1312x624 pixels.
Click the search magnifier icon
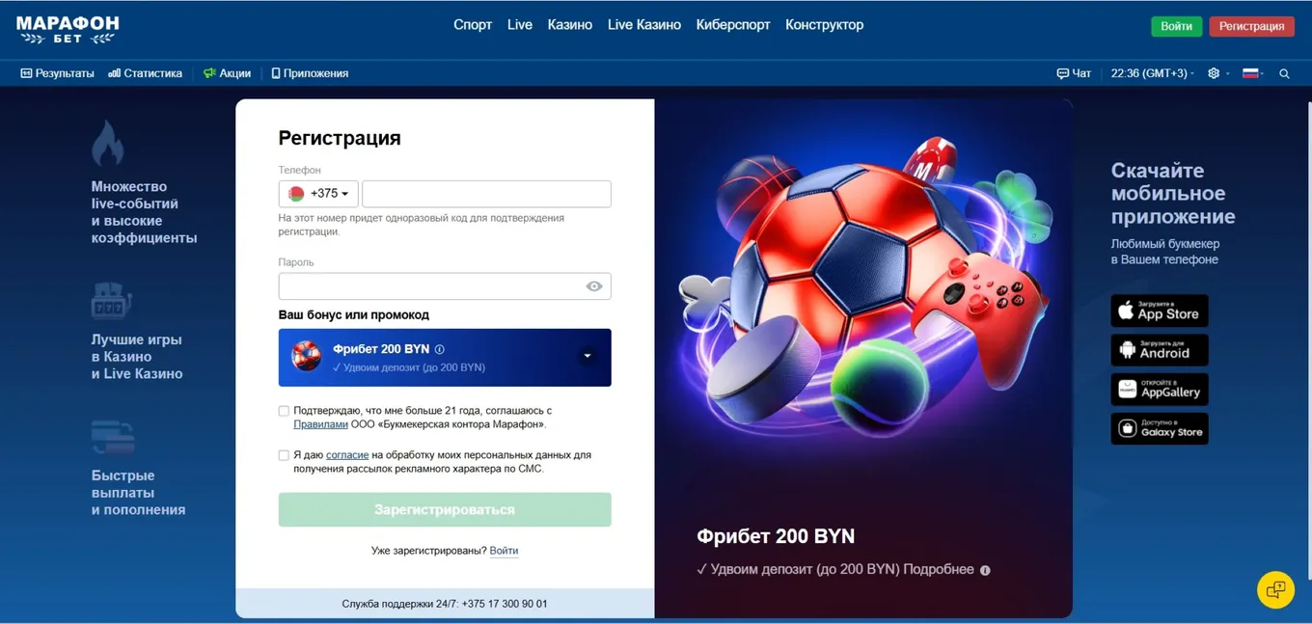[x=1284, y=73]
